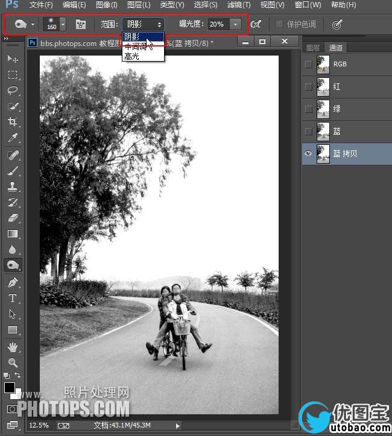The height and width of the screenshot is (436, 392).
Task: Select the Quick Selection tool
Action: point(13,106)
